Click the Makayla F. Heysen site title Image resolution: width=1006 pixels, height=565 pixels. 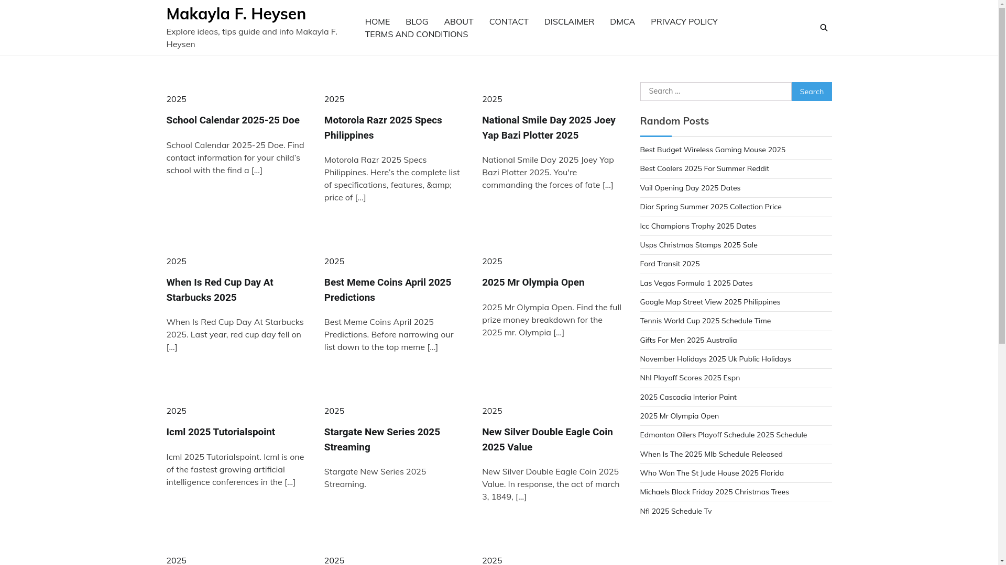click(x=236, y=14)
